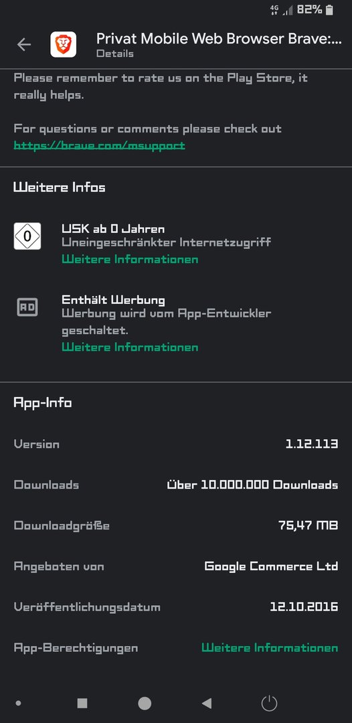Image resolution: width=352 pixels, height=723 pixels.
Task: Open the brave.com/msupport link
Action: [99, 146]
